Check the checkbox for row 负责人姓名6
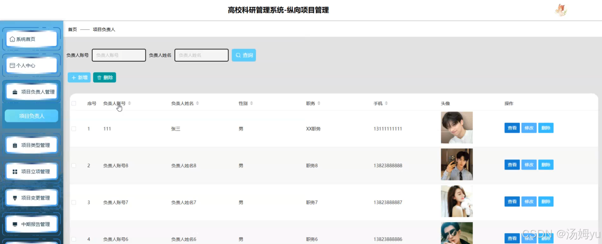The height and width of the screenshot is (244, 602). pyautogui.click(x=74, y=239)
